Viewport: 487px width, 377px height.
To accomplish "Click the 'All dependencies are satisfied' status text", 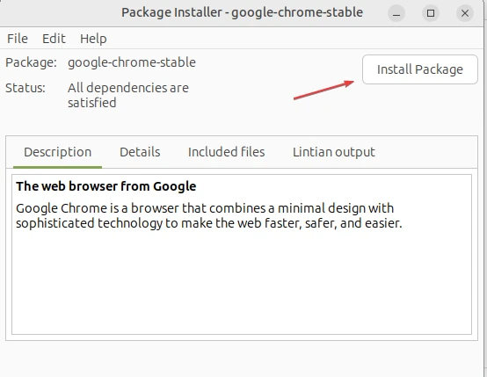I will click(x=128, y=95).
